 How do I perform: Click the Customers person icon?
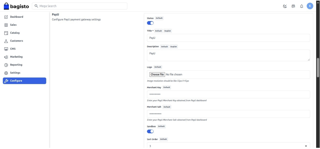tap(6, 41)
